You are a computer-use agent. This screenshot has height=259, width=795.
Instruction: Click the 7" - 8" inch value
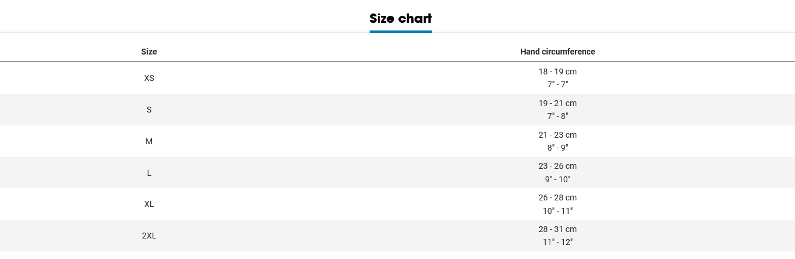click(557, 116)
